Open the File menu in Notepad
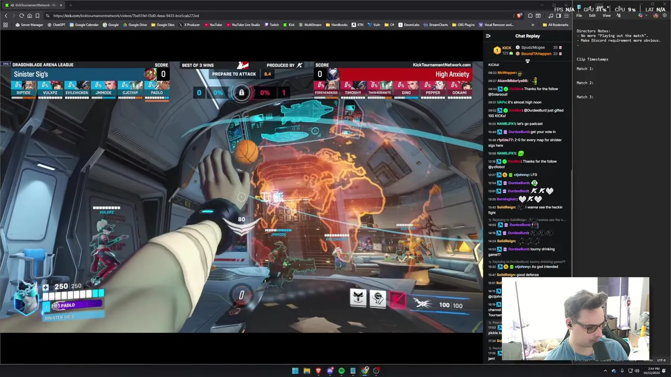Image resolution: width=671 pixels, height=377 pixels. 579,15
